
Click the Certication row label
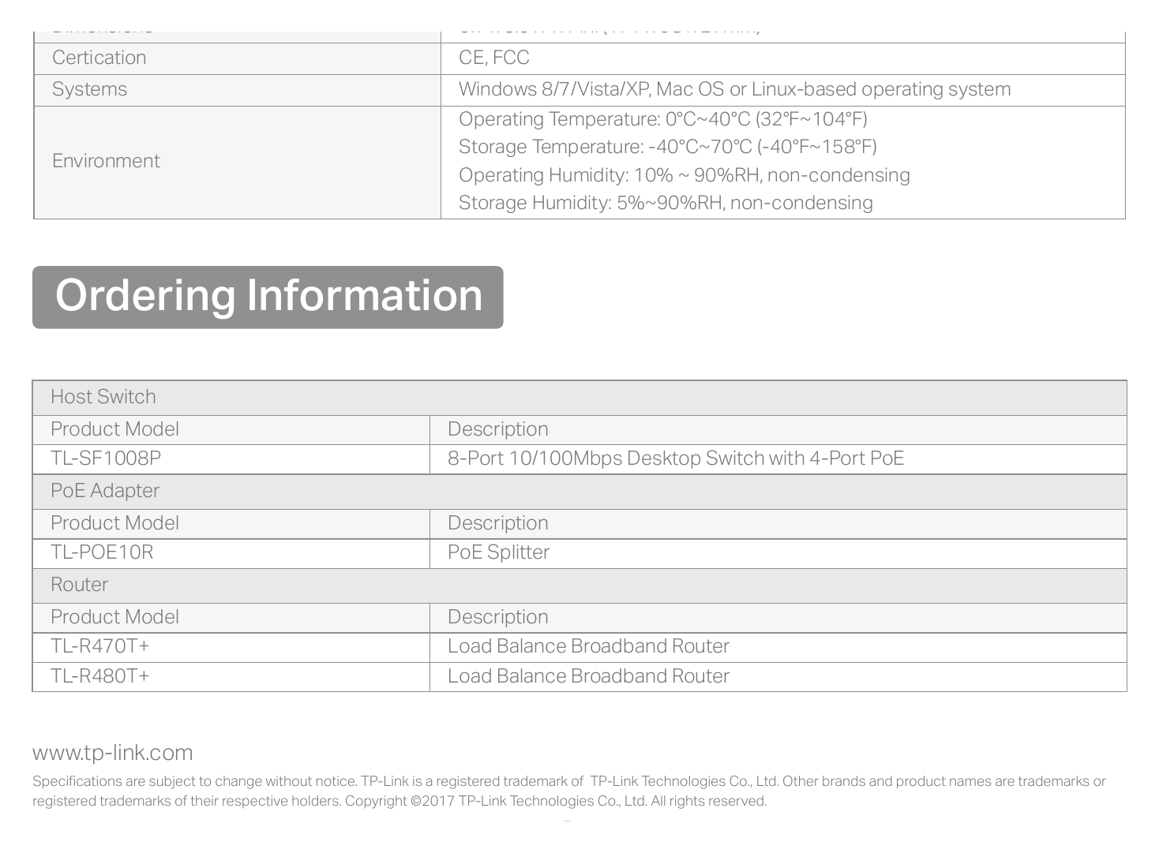click(99, 58)
